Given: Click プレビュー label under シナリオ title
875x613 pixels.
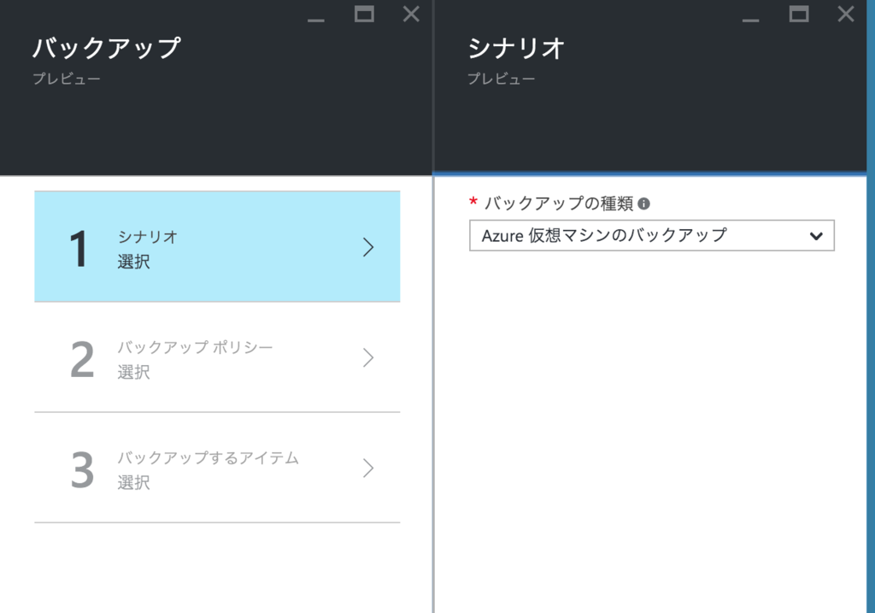Looking at the screenshot, I should (x=501, y=79).
